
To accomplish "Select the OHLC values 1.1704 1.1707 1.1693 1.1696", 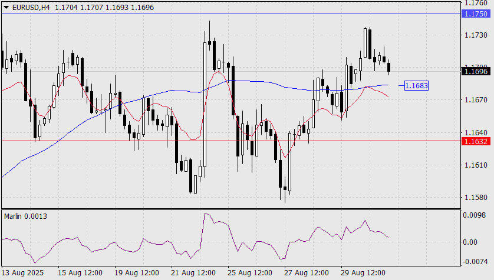I will [104, 8].
